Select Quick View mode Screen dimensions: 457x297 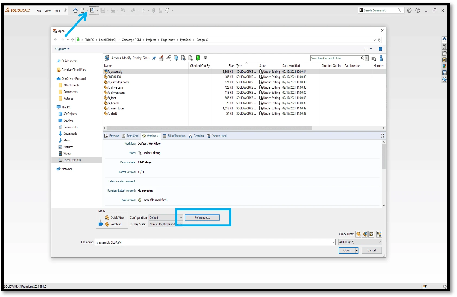point(117,217)
